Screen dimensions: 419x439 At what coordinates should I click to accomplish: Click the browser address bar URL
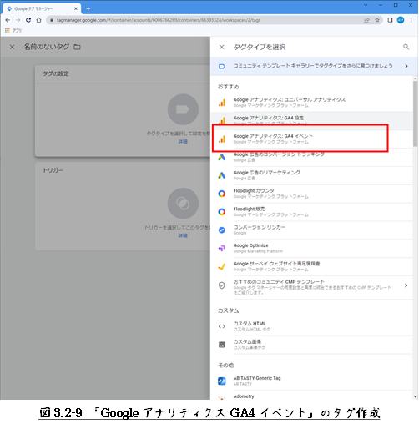(x=159, y=20)
